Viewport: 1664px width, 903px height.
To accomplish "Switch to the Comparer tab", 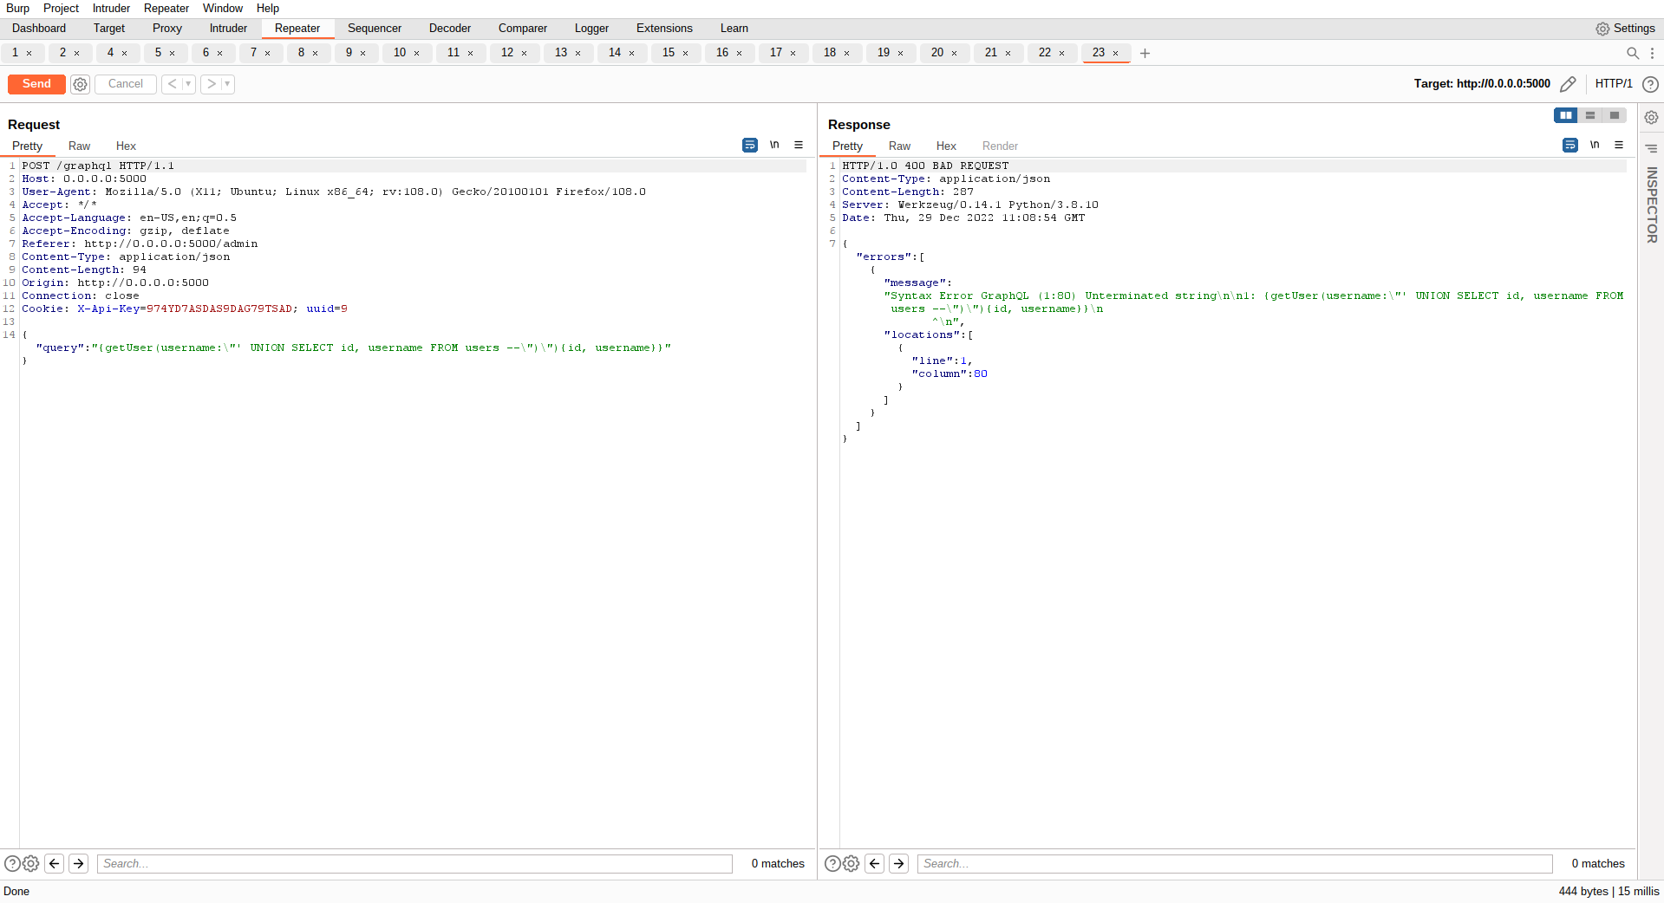I will click(x=523, y=29).
